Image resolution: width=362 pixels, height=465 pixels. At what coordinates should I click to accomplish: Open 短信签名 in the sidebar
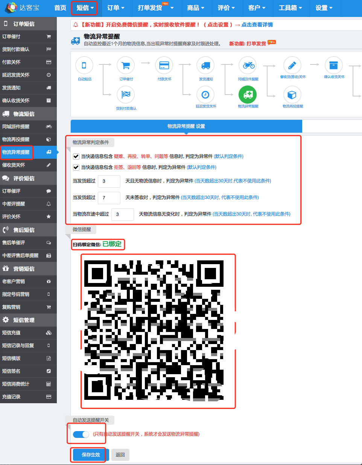28,371
